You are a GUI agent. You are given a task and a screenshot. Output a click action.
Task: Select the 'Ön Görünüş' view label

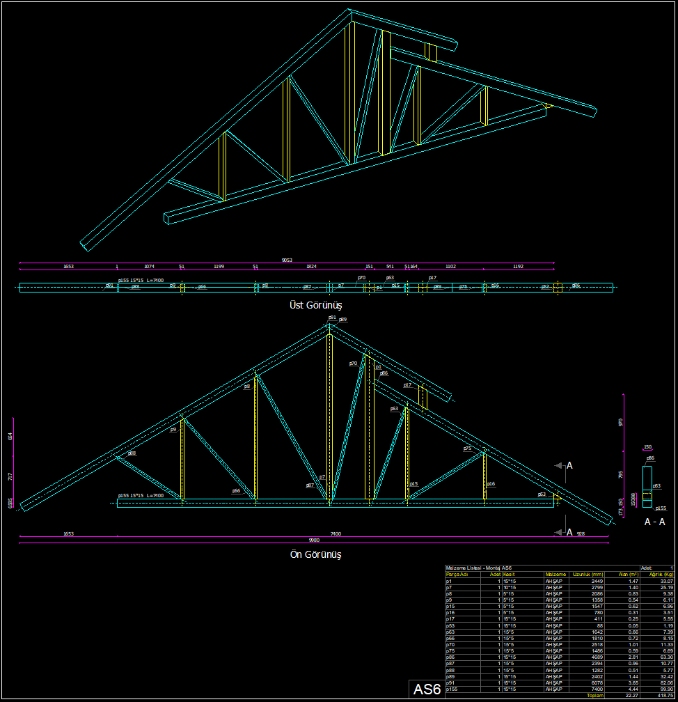point(315,555)
